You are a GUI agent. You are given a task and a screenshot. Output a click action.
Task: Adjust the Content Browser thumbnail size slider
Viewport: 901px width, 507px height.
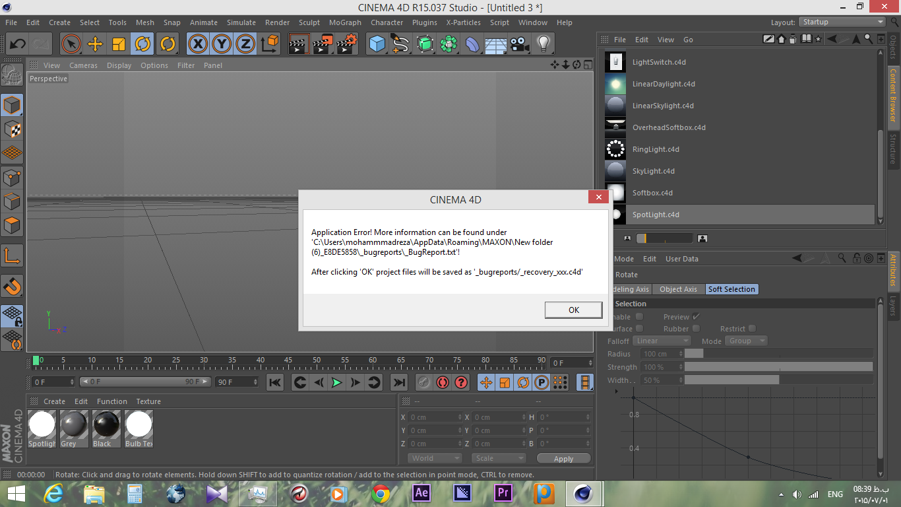point(665,238)
